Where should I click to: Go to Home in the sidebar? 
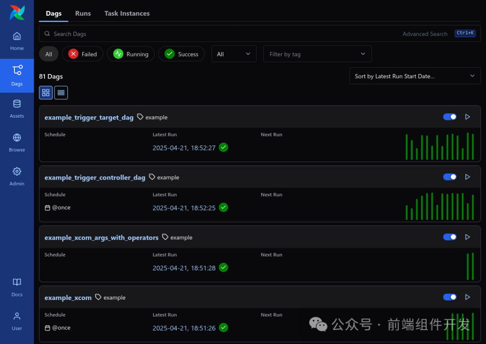17,41
